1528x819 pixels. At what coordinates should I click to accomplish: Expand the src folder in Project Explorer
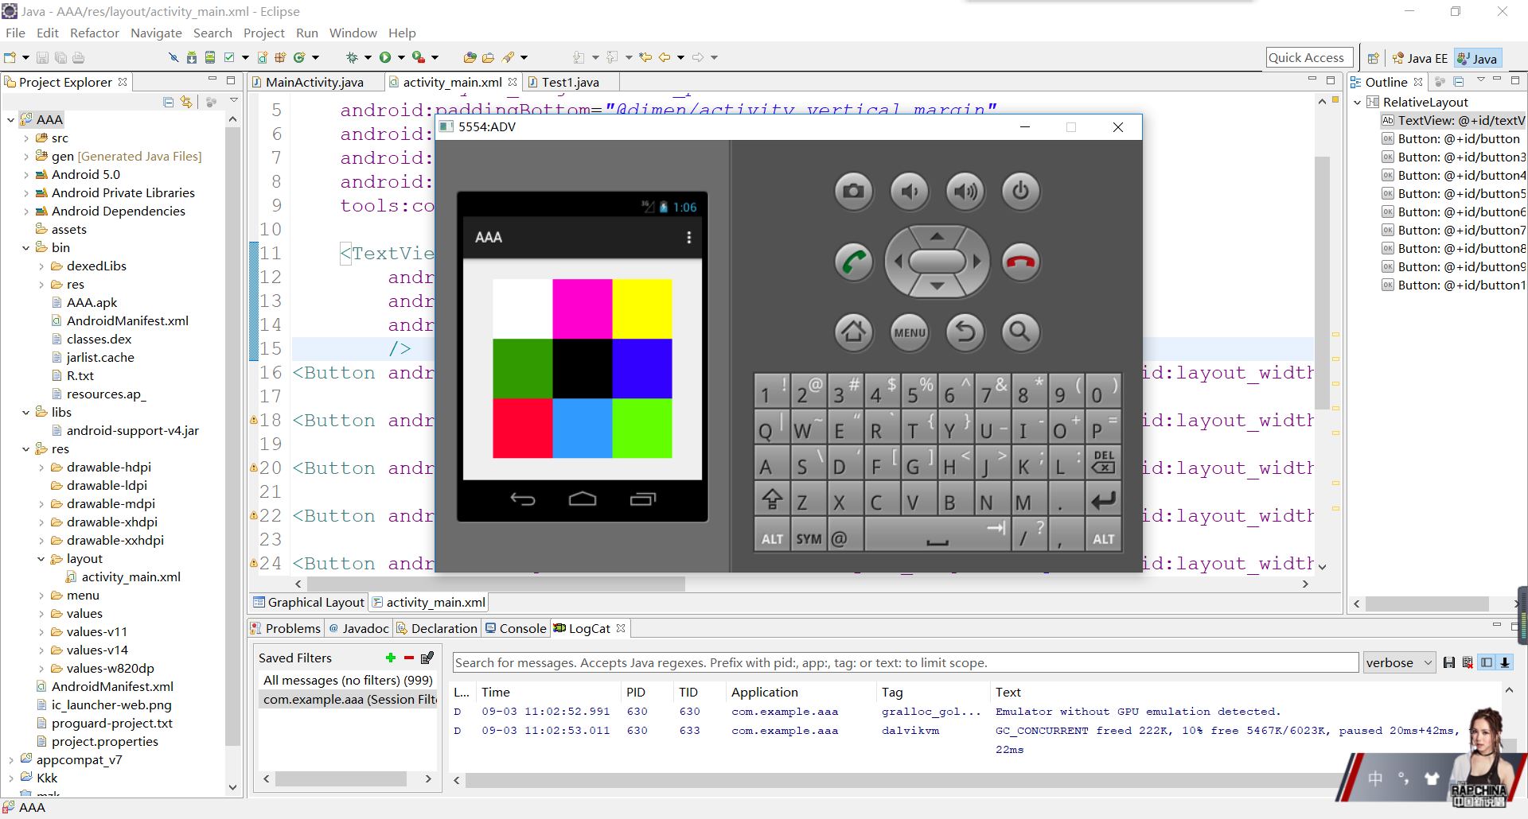click(26, 138)
